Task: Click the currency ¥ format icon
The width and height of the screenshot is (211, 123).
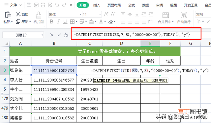Action: pyautogui.click(x=199, y=21)
